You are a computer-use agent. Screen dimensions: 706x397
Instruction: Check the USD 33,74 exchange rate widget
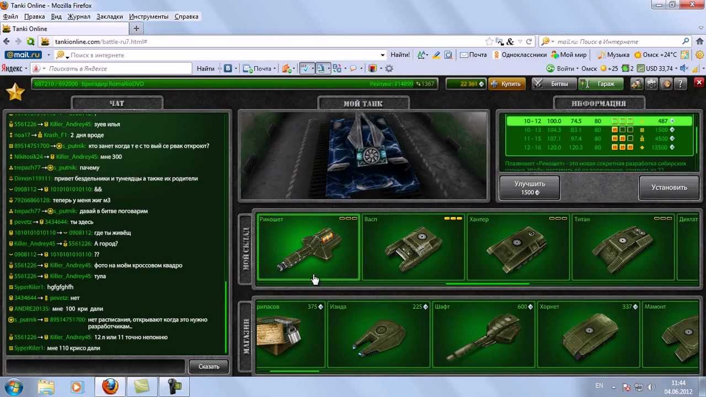(x=655, y=68)
